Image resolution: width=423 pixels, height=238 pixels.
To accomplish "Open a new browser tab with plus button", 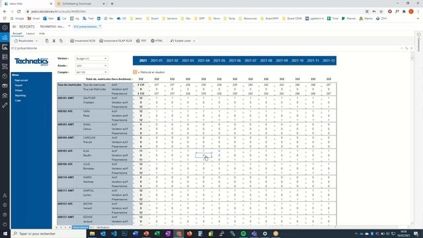I will pyautogui.click(x=112, y=4).
